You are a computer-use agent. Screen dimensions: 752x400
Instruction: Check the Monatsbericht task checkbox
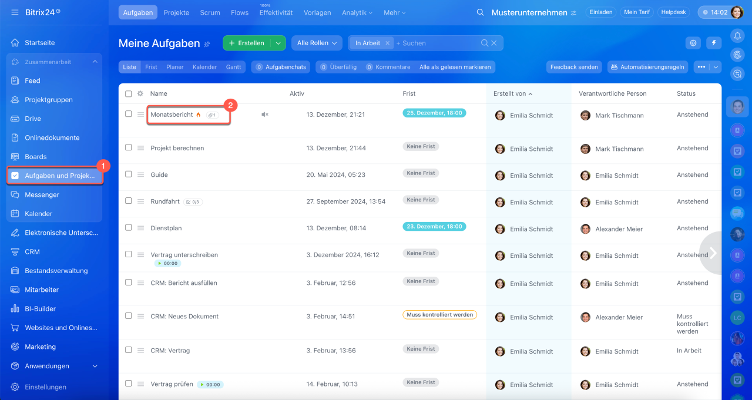pyautogui.click(x=129, y=114)
